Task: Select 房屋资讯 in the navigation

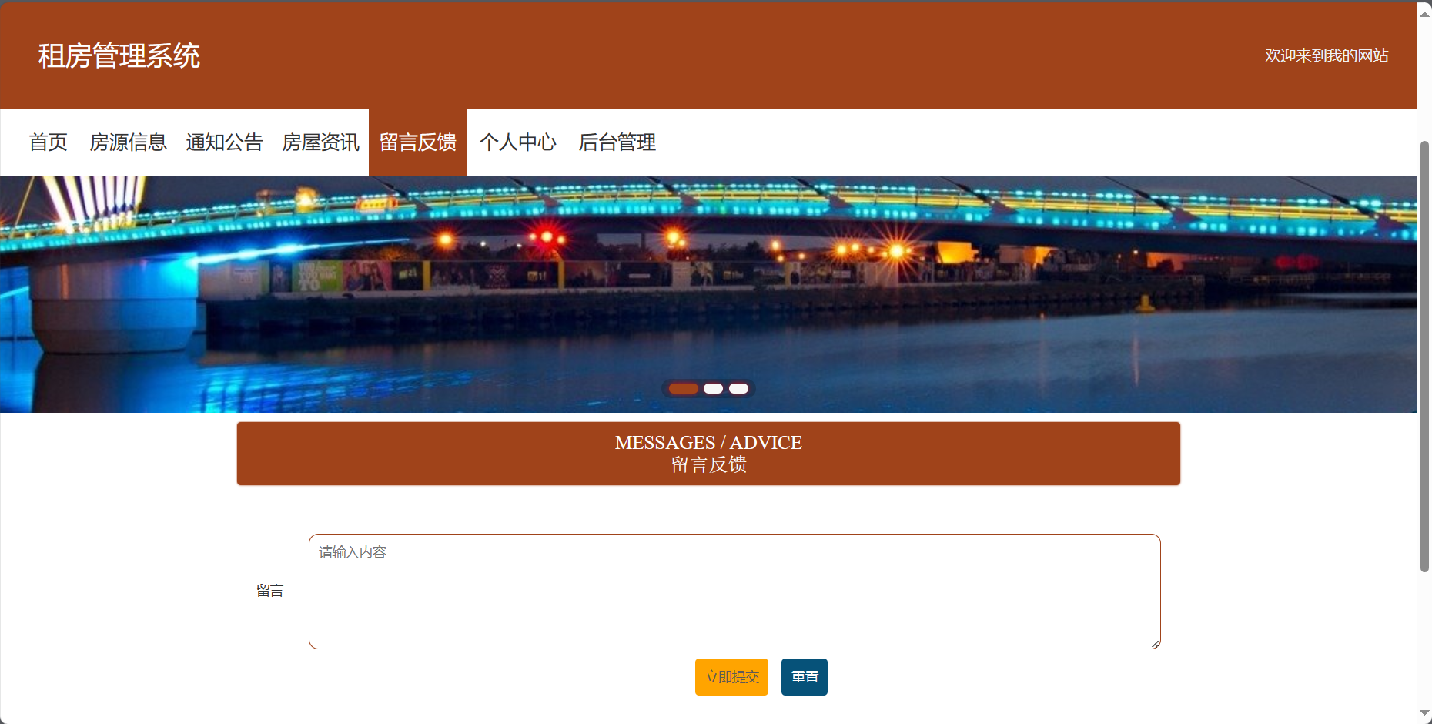Action: [320, 142]
